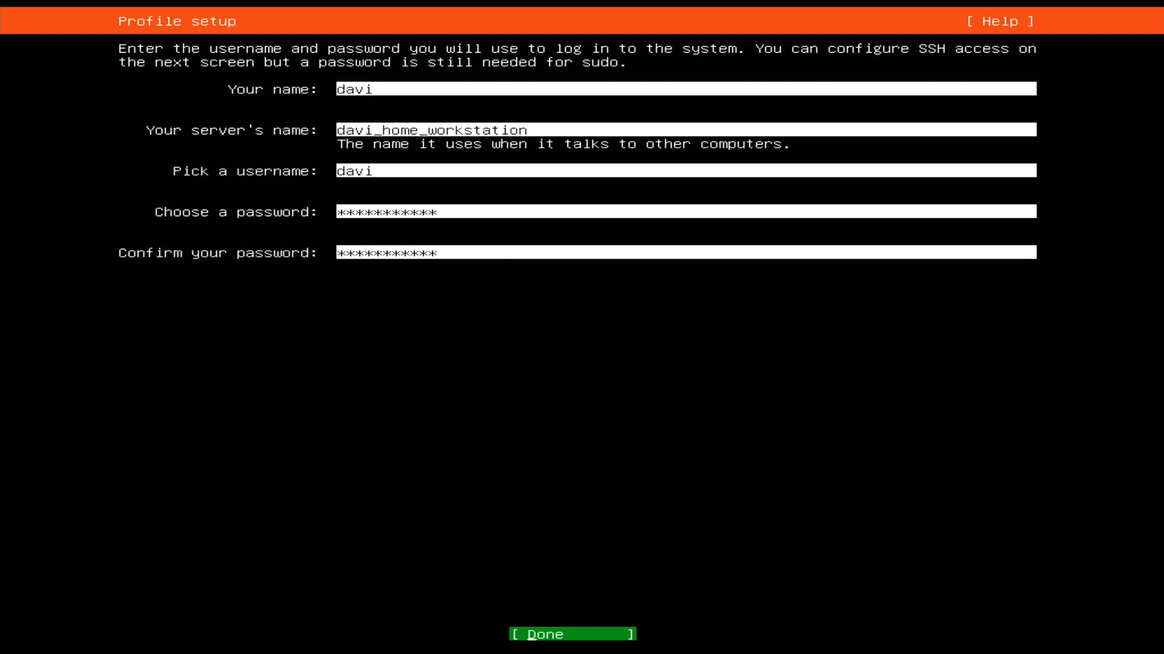Click the Your server's name field
Viewport: 1164px width, 654px height.
[x=685, y=130]
